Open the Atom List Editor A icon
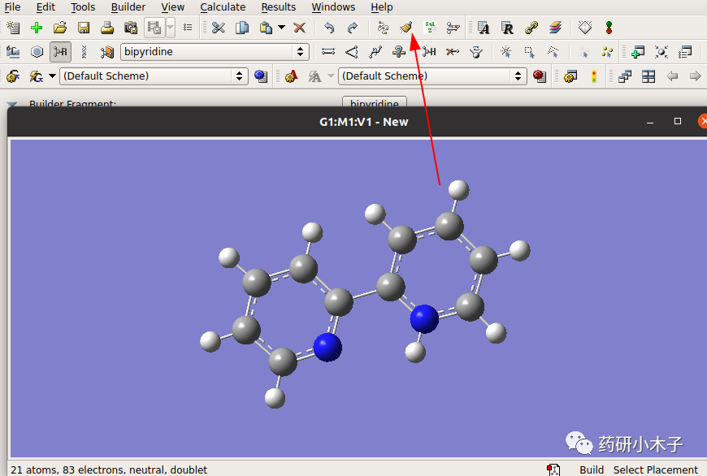Viewport: 707px width, 476px height. pyautogui.click(x=484, y=28)
